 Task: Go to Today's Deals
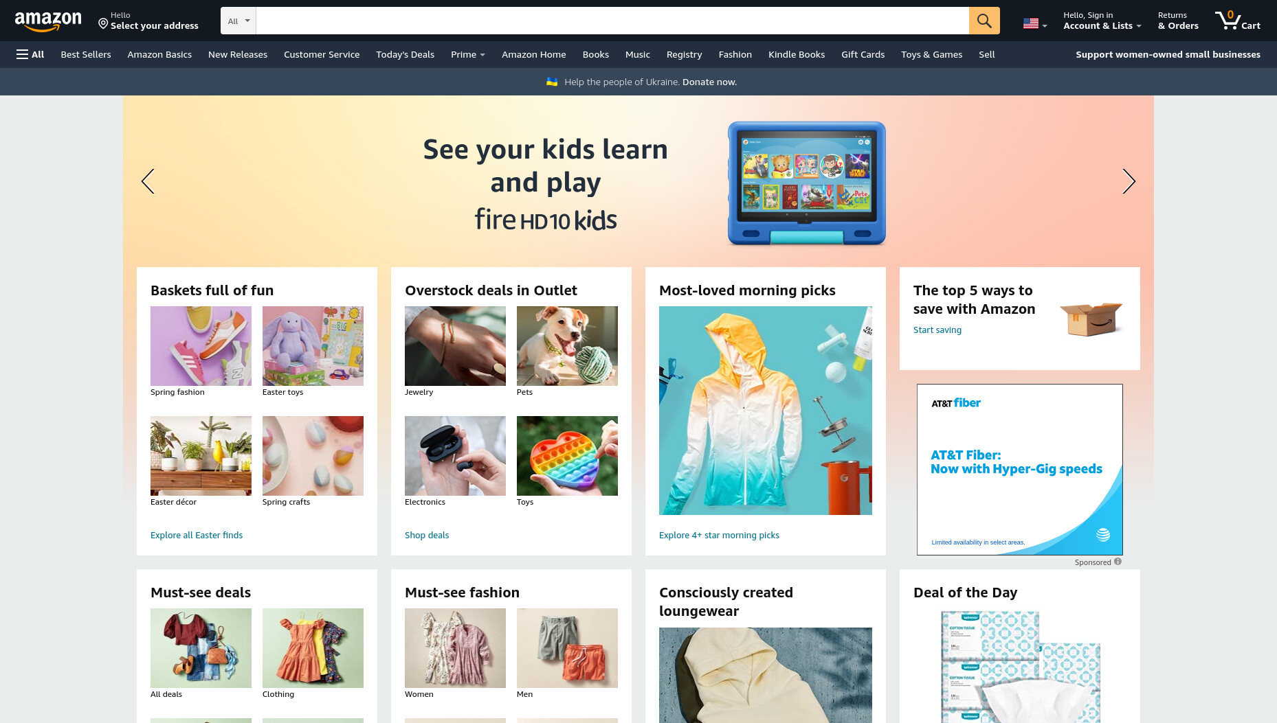pos(405,54)
